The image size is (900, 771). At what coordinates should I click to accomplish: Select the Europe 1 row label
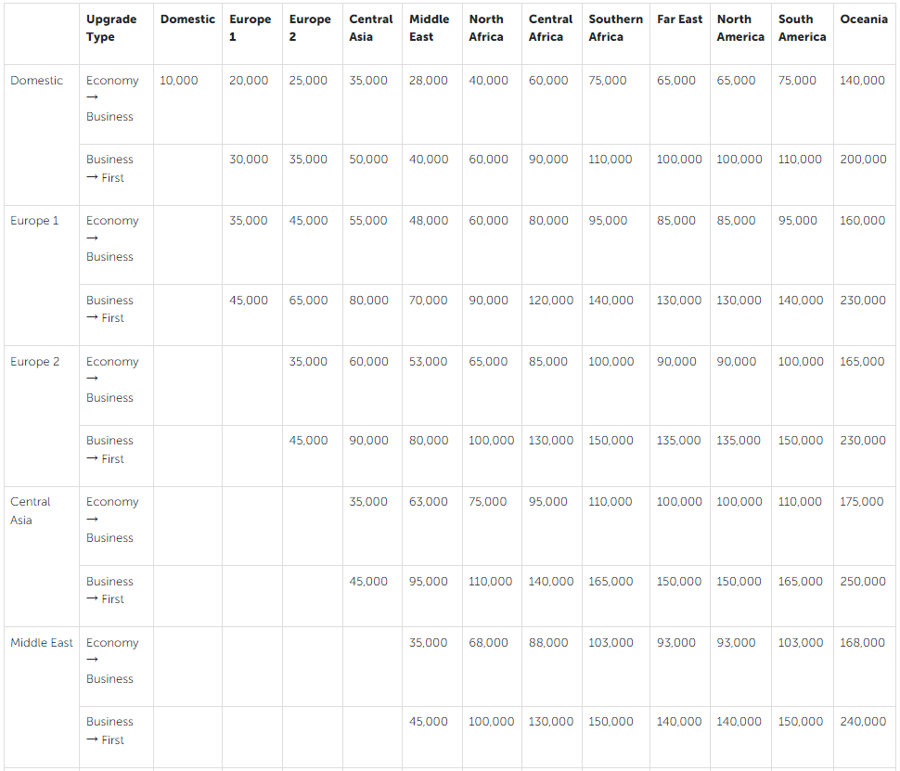point(35,221)
